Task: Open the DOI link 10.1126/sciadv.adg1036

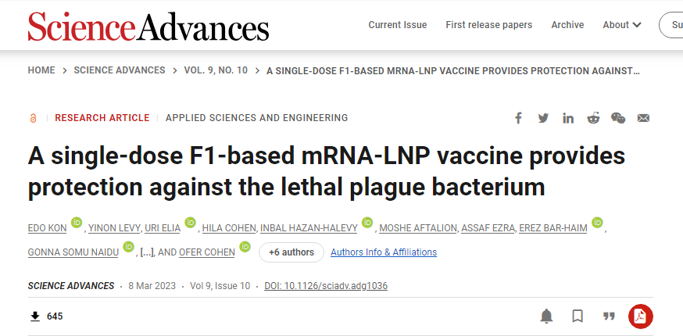Action: 326,286
